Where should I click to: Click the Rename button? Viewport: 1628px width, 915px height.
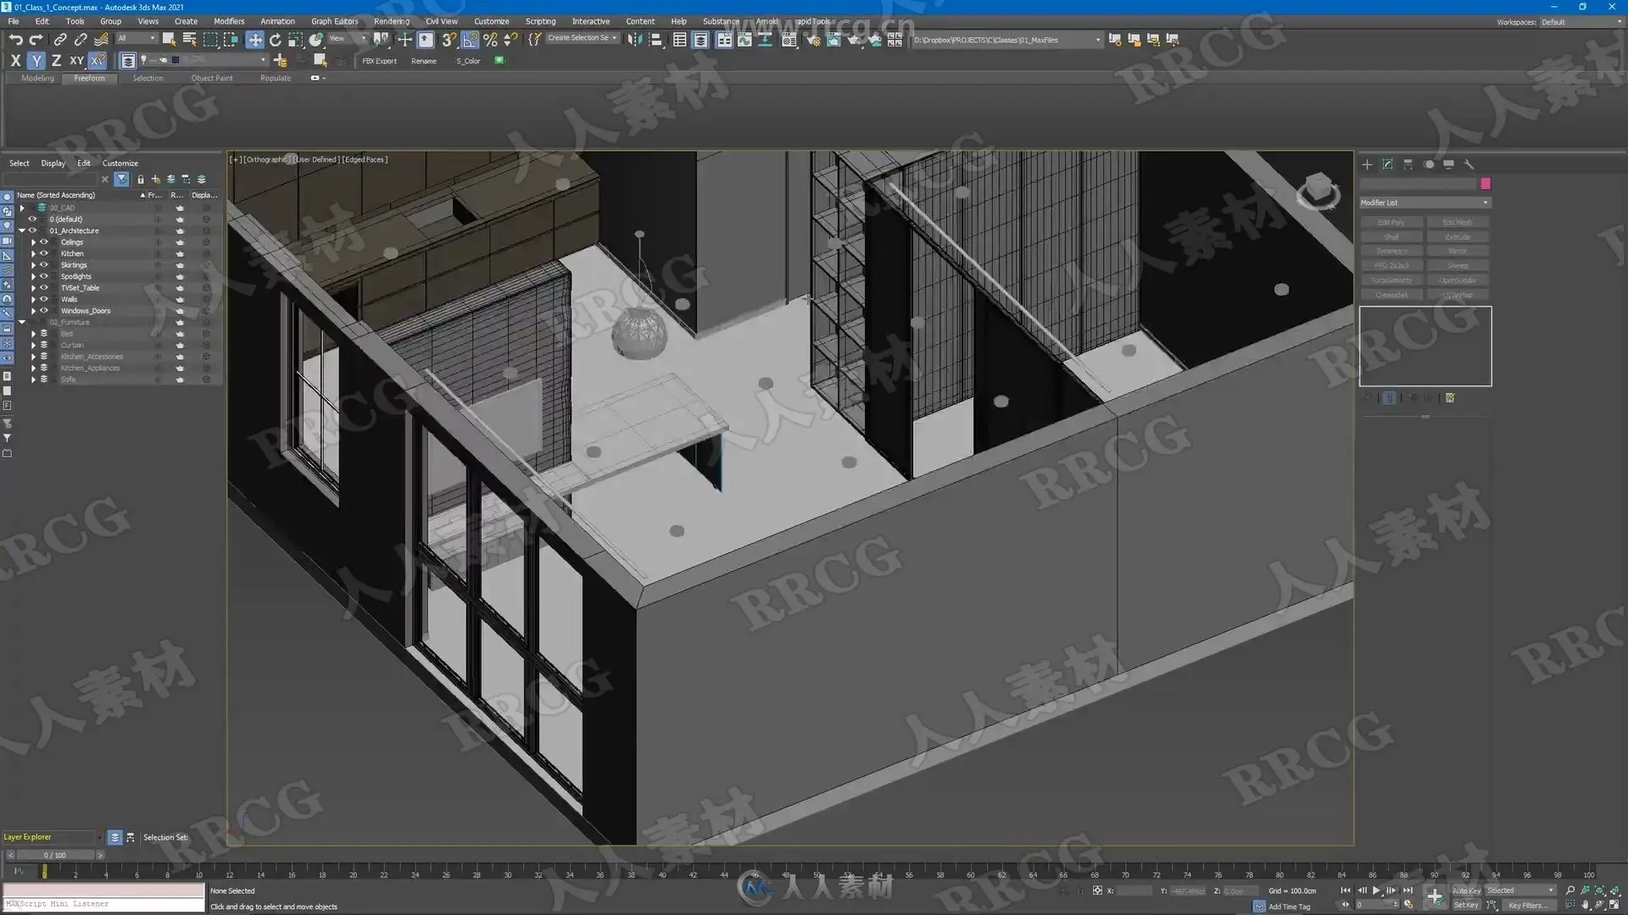[x=423, y=61]
